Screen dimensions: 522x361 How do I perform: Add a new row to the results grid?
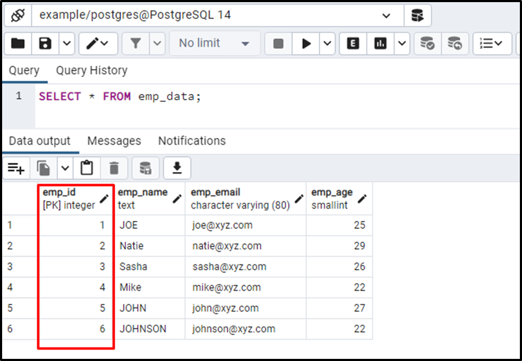click(x=16, y=168)
